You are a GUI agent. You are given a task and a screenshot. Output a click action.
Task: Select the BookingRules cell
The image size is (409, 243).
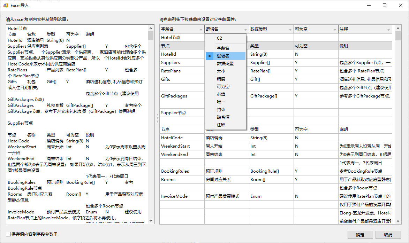pyautogui.click(x=182, y=171)
